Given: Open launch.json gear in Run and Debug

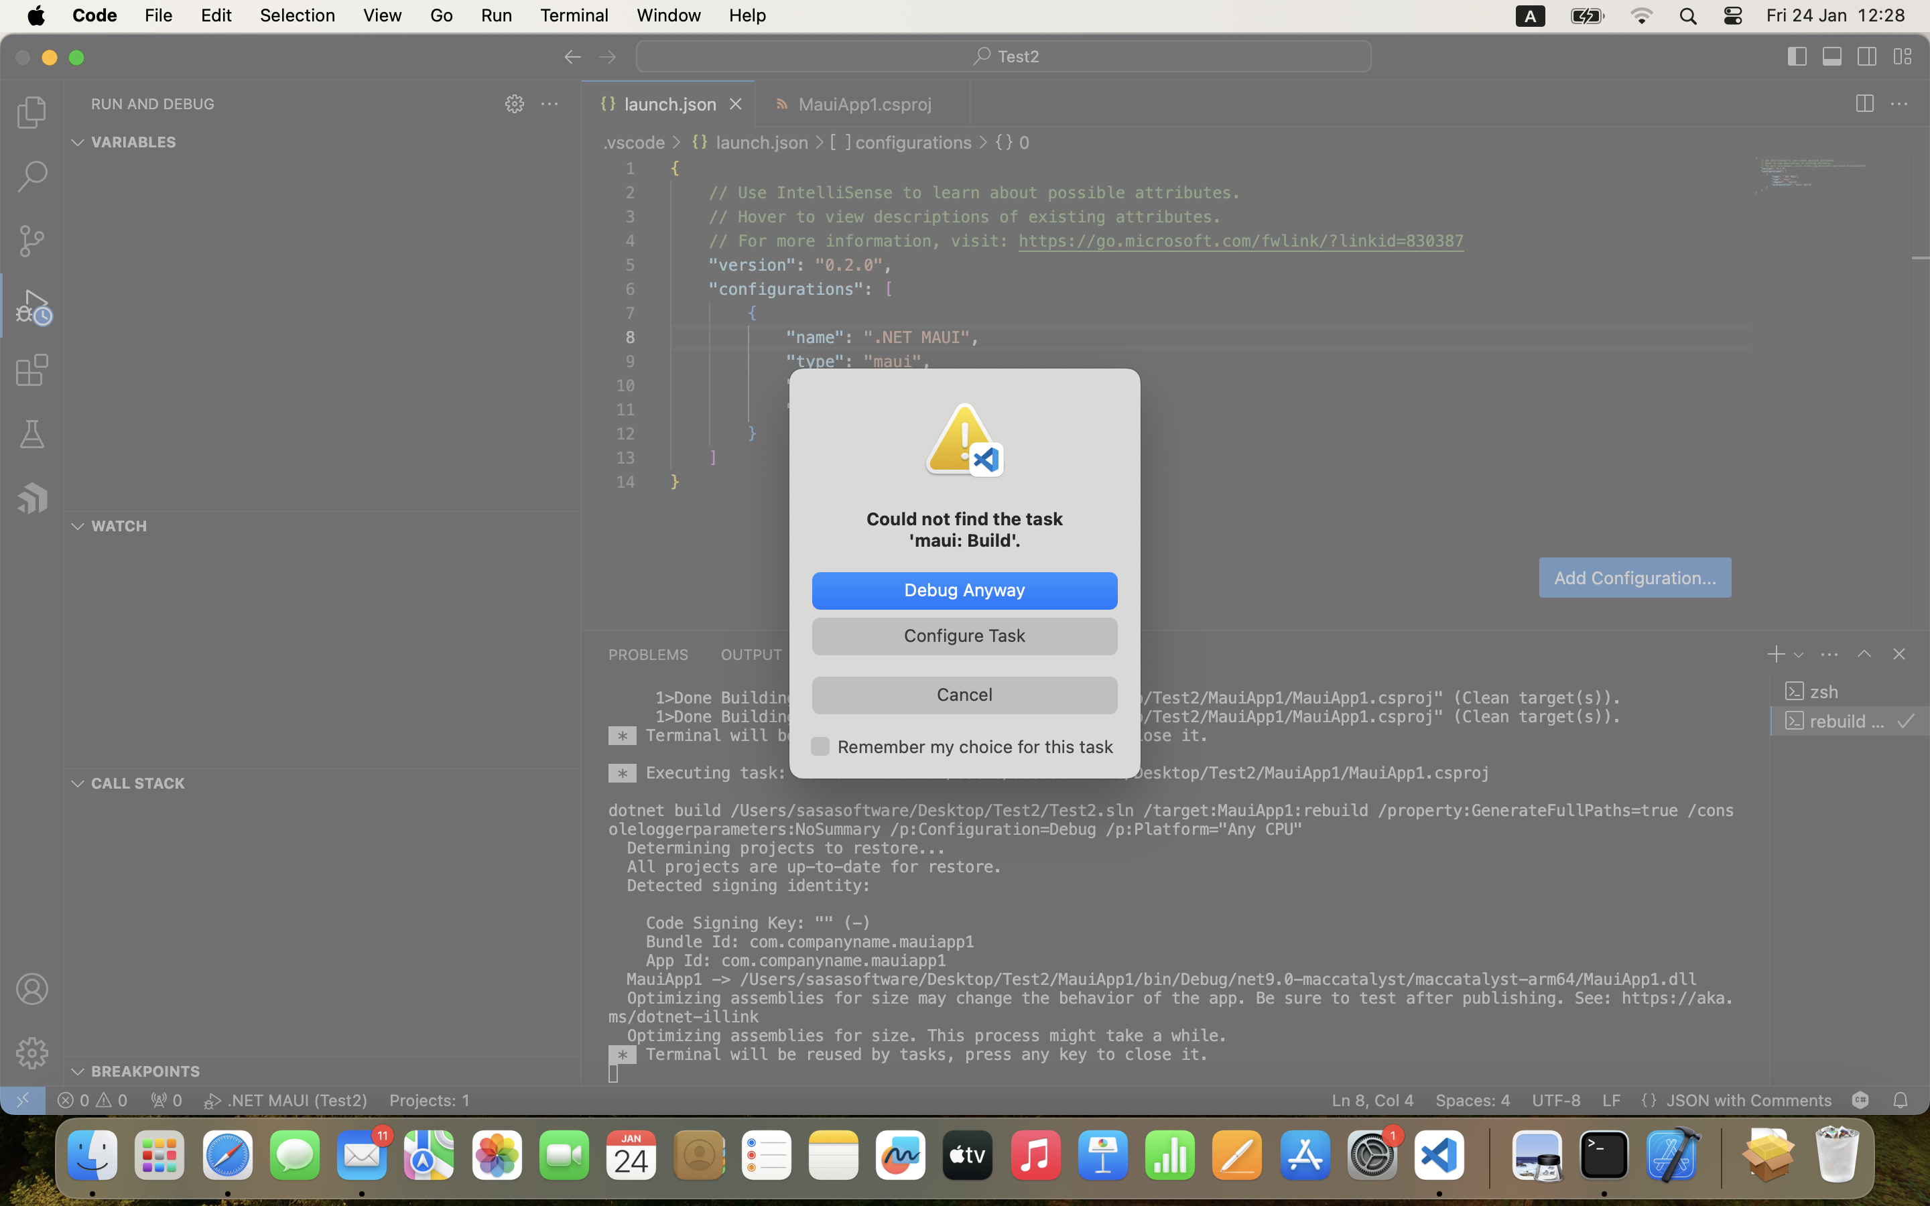Looking at the screenshot, I should 515,104.
